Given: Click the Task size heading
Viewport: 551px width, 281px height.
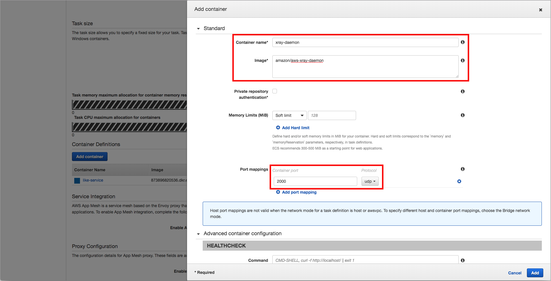Looking at the screenshot, I should [82, 23].
